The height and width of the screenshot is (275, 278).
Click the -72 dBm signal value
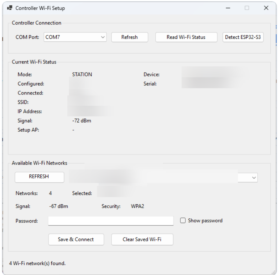pos(82,121)
